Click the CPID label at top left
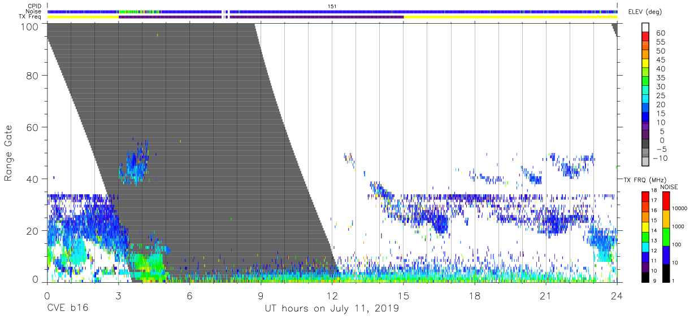This screenshot has height=320, width=694. [x=35, y=6]
